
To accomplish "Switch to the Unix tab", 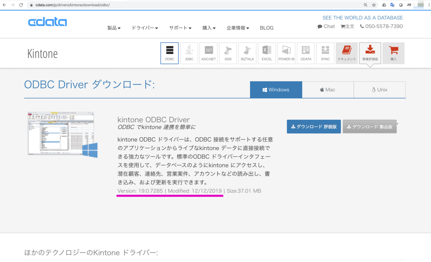I will point(380,89).
